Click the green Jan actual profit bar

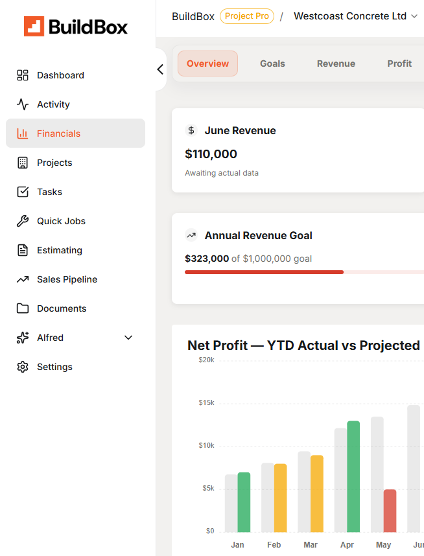pyautogui.click(x=244, y=502)
